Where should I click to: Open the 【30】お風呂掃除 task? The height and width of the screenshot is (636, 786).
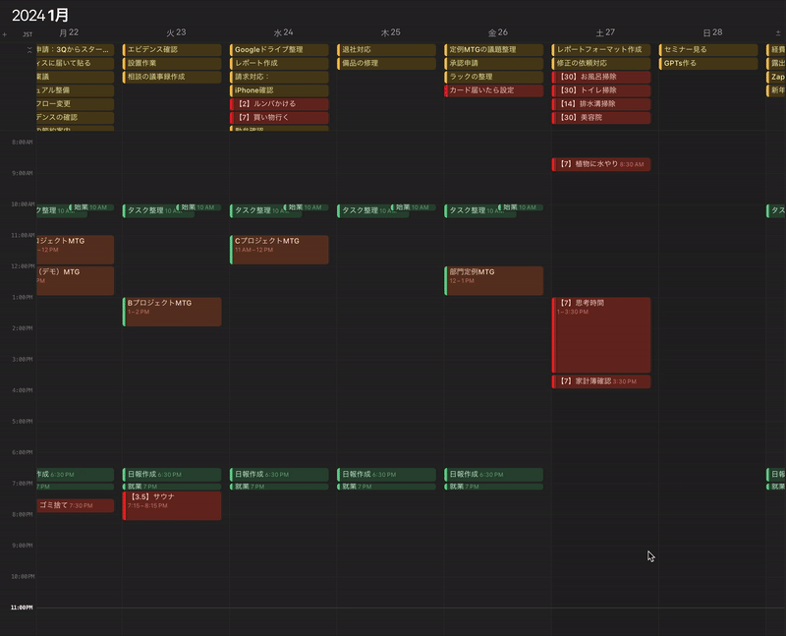pos(601,77)
